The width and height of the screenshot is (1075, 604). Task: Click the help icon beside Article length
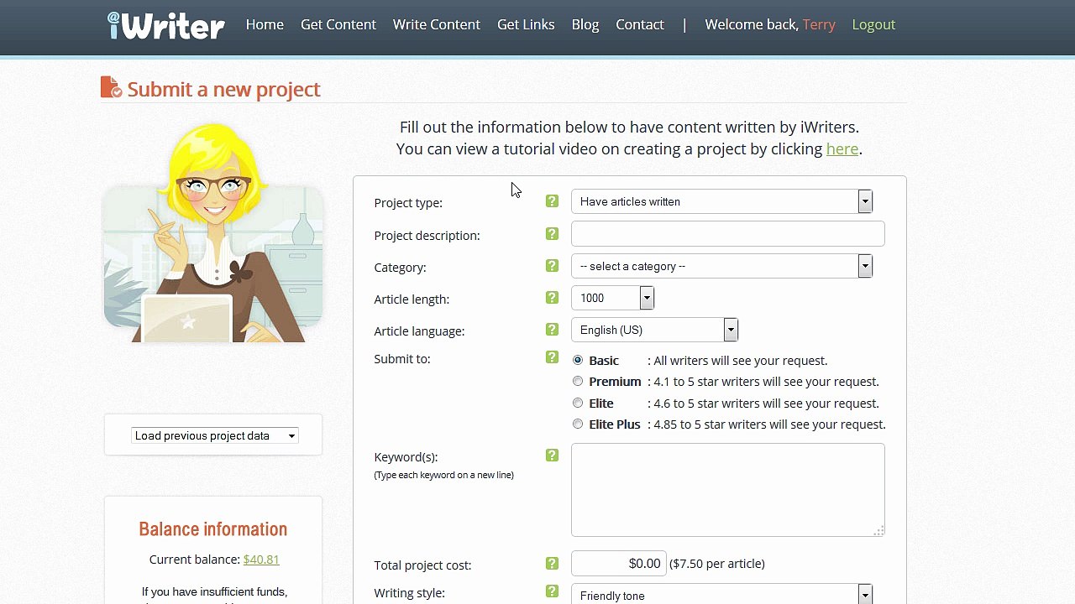click(552, 298)
